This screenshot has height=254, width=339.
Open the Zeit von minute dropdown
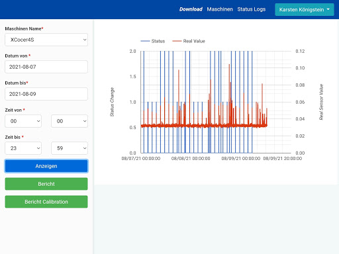70,121
